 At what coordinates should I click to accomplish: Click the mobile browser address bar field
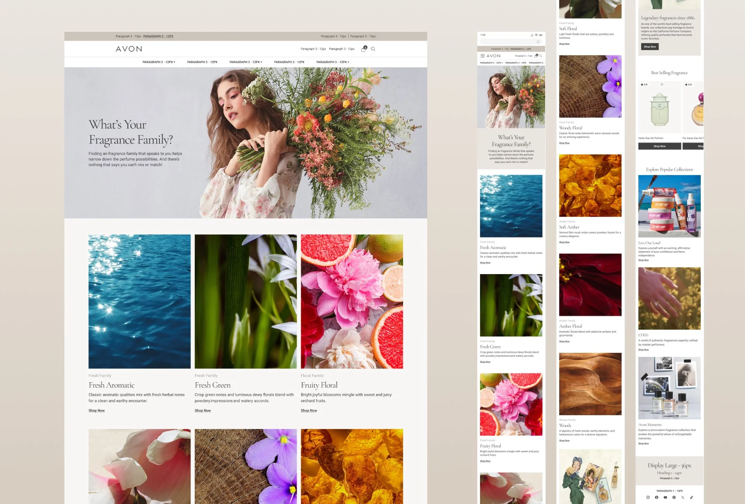coord(511,41)
